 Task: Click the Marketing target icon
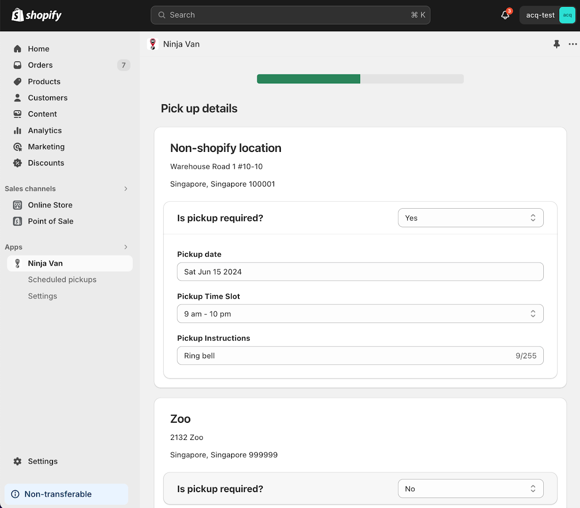18,147
